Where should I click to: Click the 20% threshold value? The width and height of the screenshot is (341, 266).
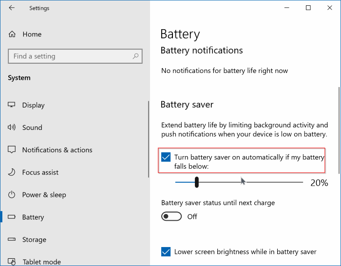pyautogui.click(x=319, y=183)
